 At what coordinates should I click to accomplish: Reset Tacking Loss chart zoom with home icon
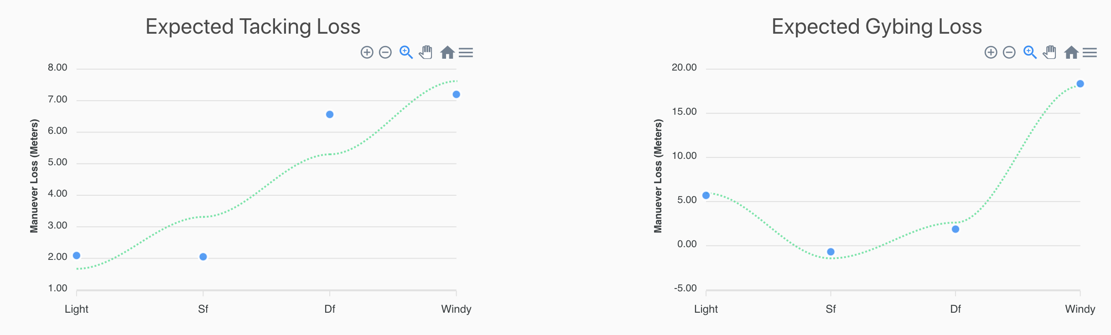447,52
